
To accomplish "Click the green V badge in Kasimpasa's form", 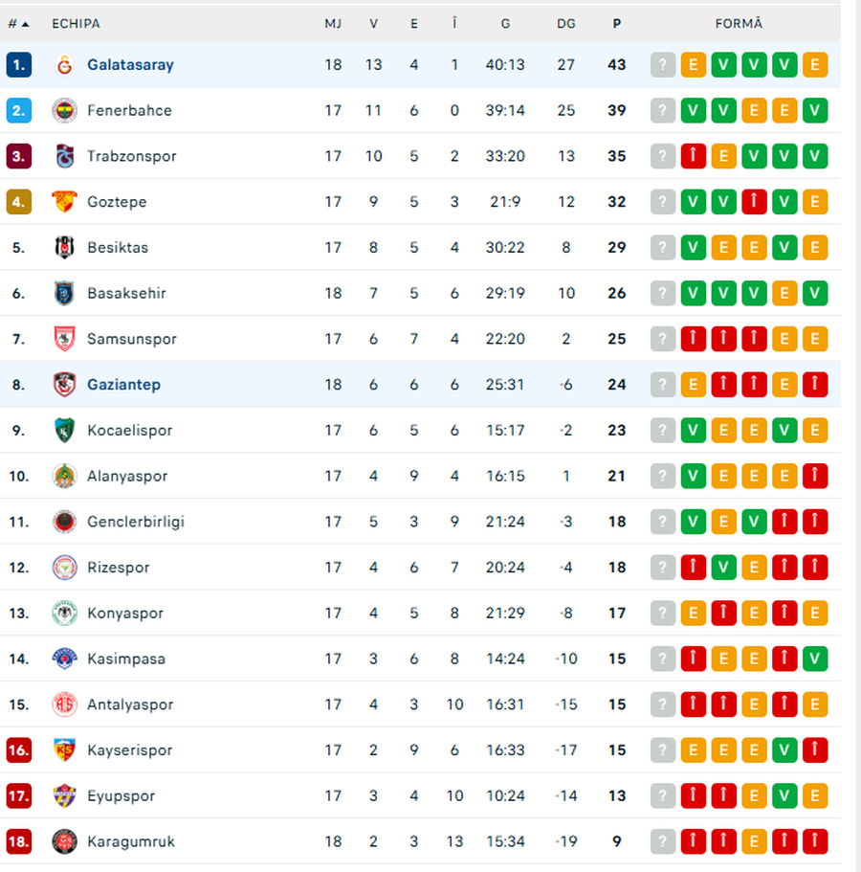I will 815,659.
